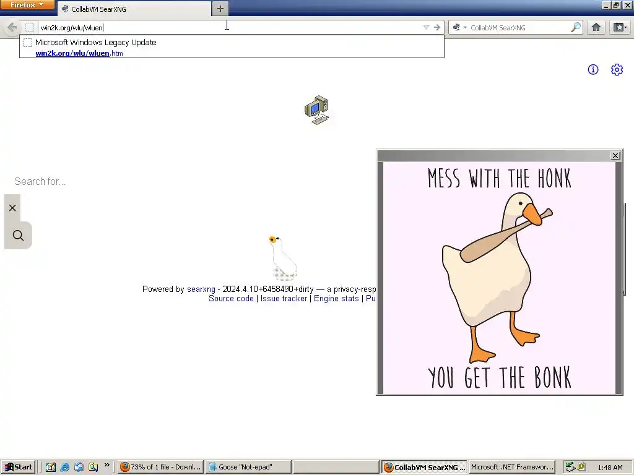Click the network connection tray icon

pyautogui.click(x=570, y=467)
